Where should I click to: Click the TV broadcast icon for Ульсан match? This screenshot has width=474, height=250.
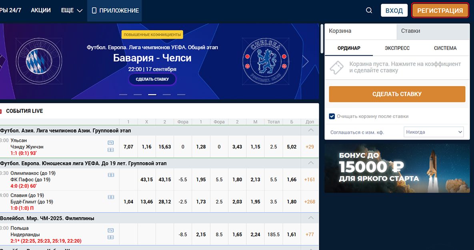[x=111, y=143]
